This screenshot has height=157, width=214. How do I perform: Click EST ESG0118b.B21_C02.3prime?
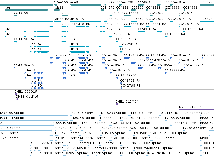tap(141, 143)
